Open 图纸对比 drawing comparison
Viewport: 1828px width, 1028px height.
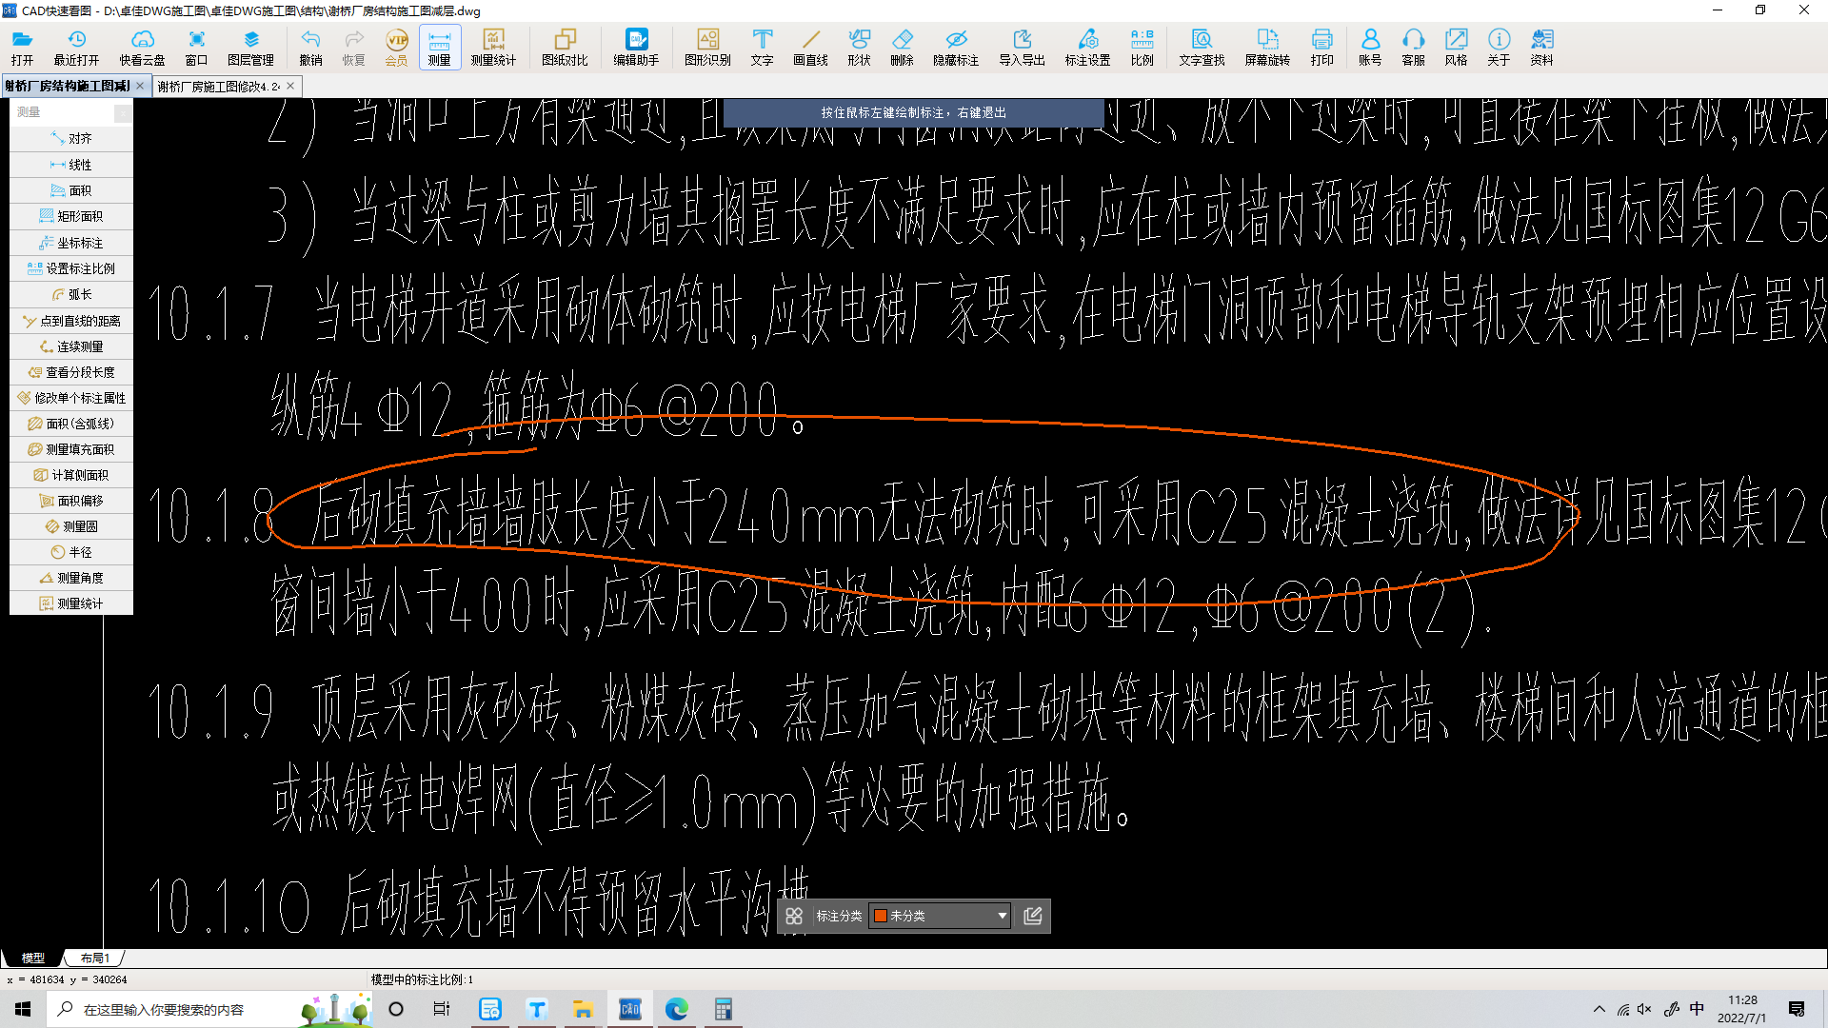(565, 46)
